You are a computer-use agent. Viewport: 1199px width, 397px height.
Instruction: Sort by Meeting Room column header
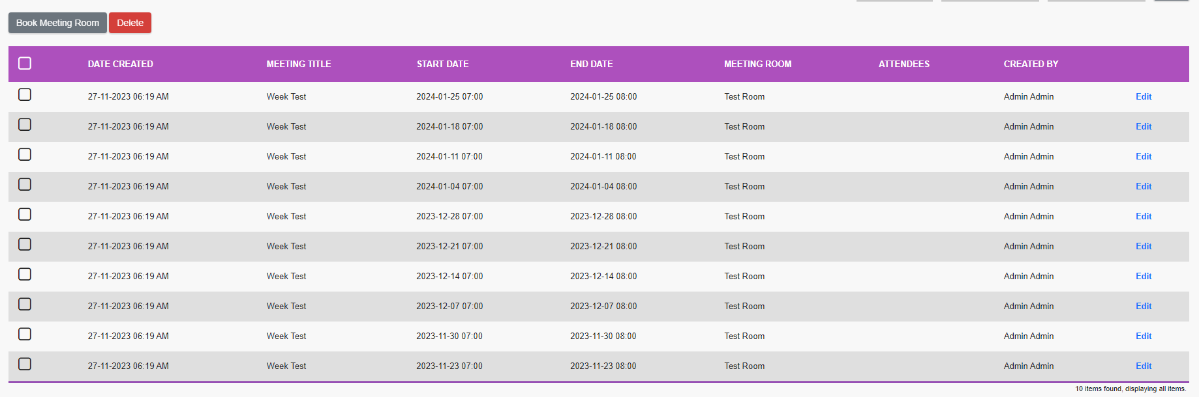pyautogui.click(x=757, y=64)
